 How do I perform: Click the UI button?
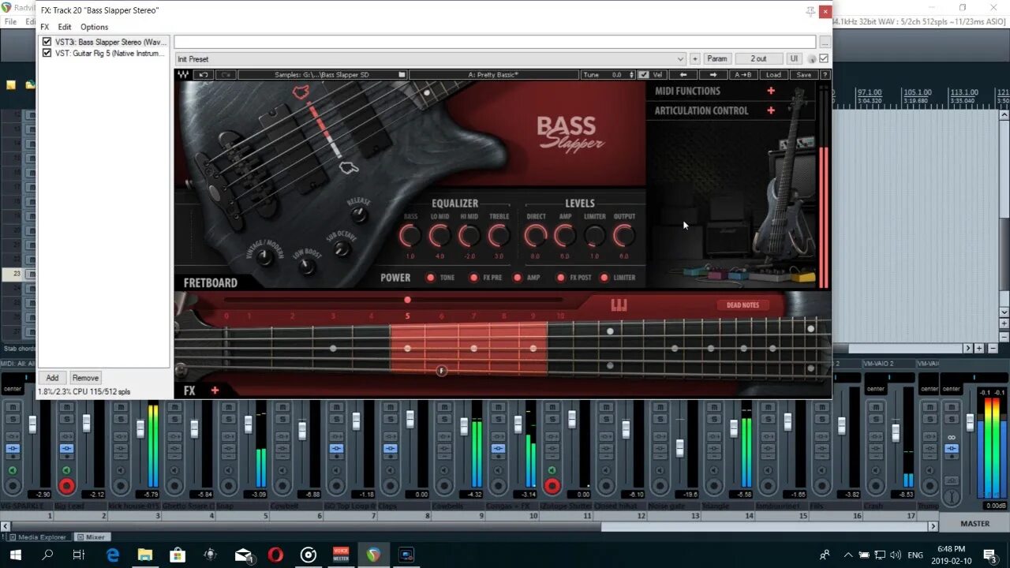(794, 59)
